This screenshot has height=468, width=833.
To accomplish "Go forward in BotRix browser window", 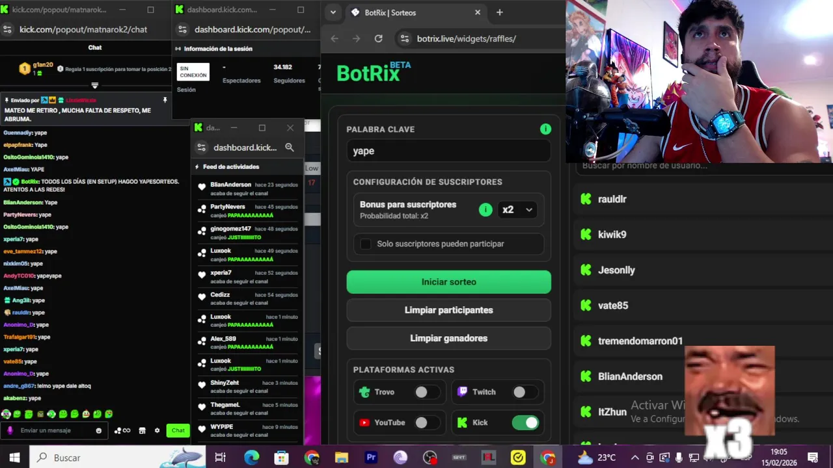I will (x=356, y=38).
